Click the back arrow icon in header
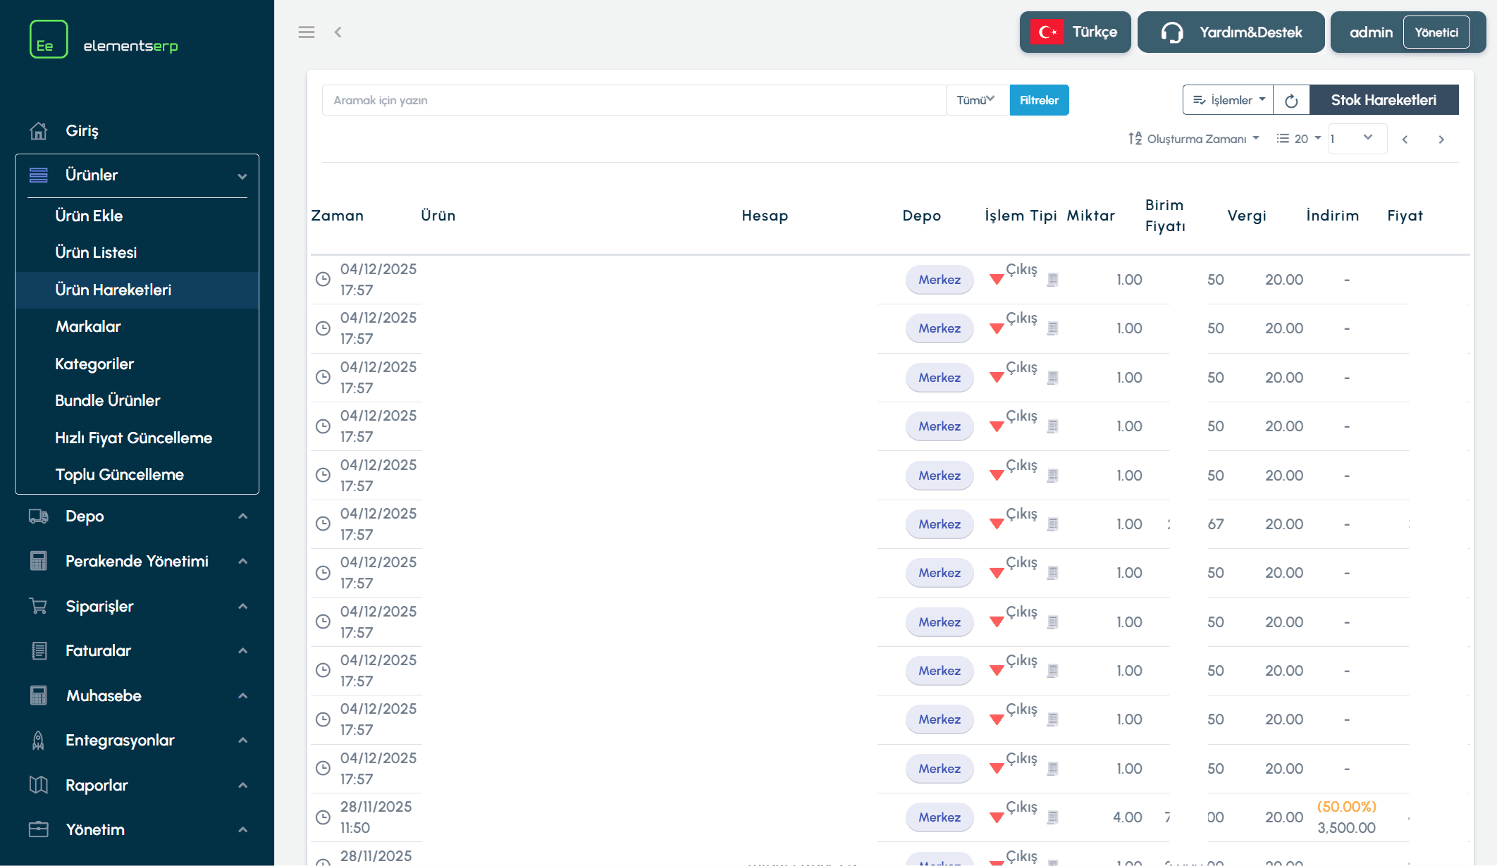This screenshot has width=1497, height=866. 338,32
